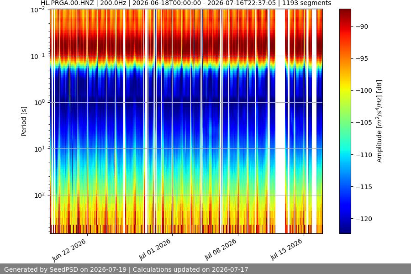The height and width of the screenshot is (274, 411).
Task: Click the -95 colorbar tick label
Action: tap(362, 58)
